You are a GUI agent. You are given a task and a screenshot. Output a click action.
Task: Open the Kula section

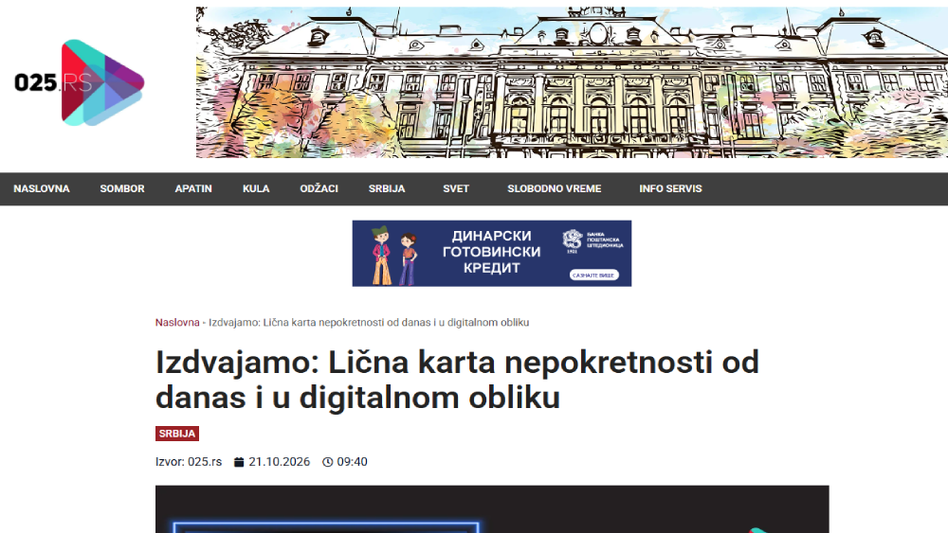click(x=256, y=189)
